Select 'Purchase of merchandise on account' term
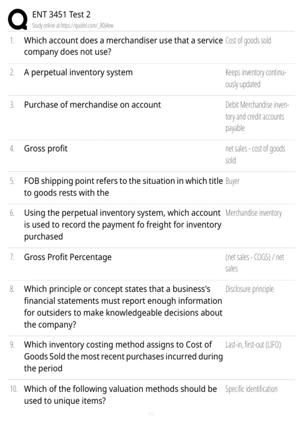This screenshot has height=428, width=302. (x=92, y=105)
